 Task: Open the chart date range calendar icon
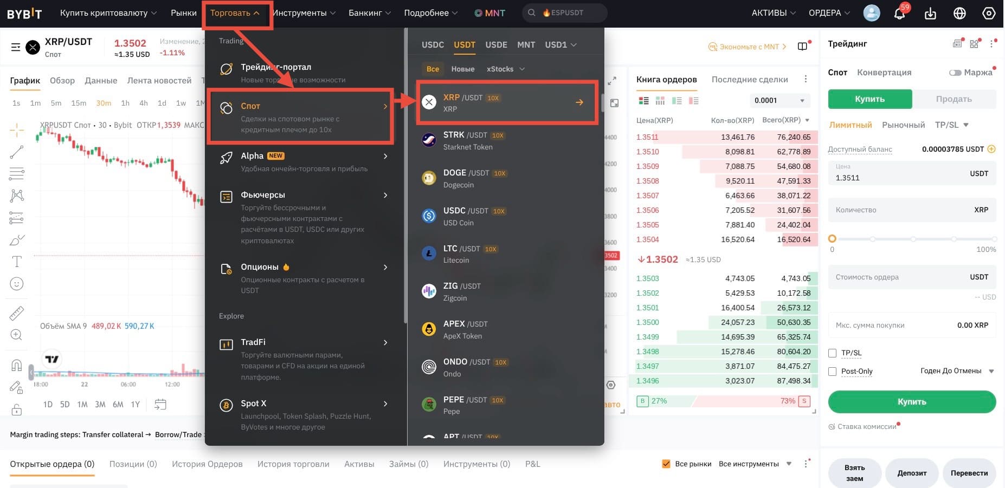[160, 404]
